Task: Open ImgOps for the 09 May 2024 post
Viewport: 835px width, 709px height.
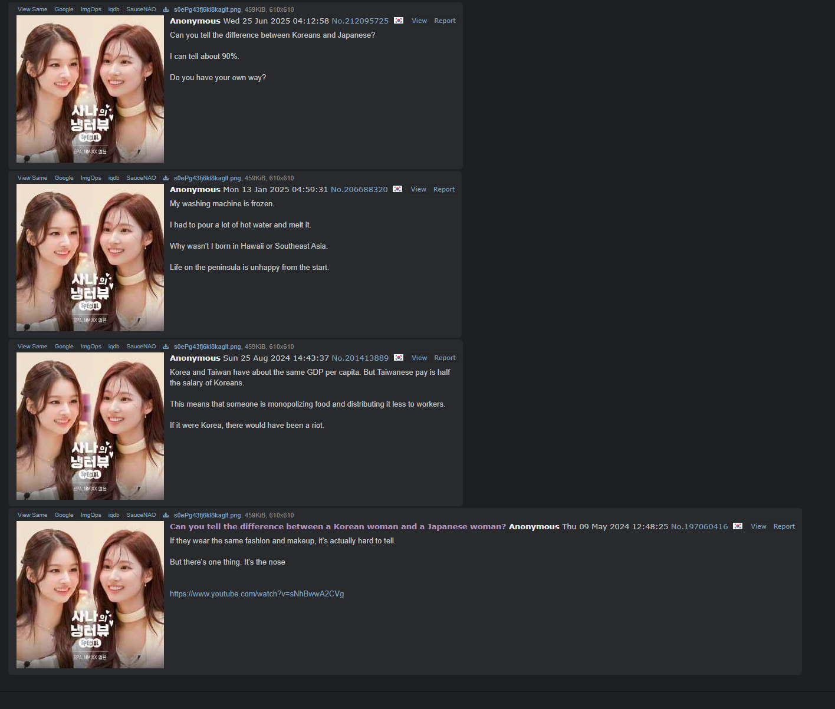Action: click(91, 515)
